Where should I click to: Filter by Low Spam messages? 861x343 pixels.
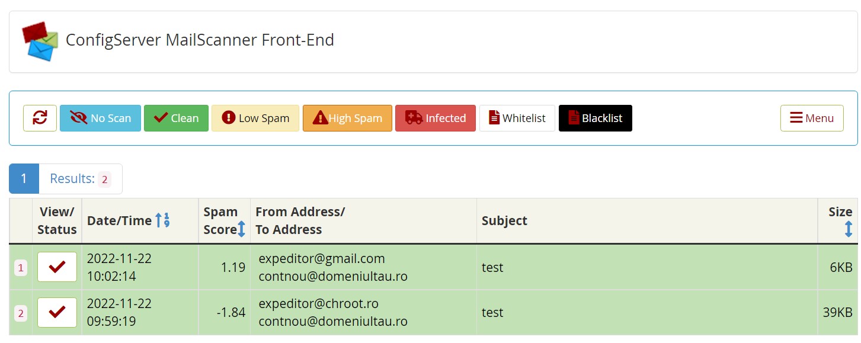point(255,118)
